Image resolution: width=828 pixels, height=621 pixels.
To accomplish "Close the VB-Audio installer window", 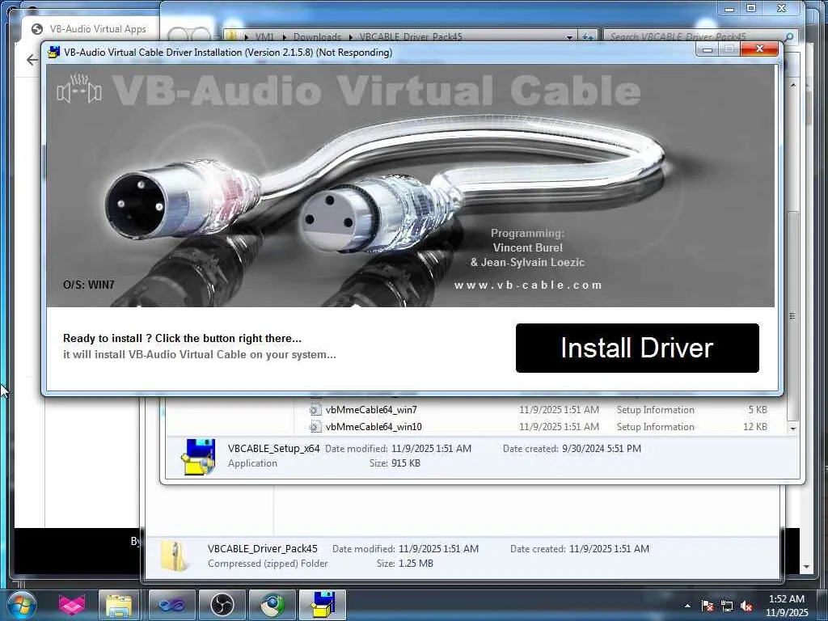I will (x=759, y=49).
